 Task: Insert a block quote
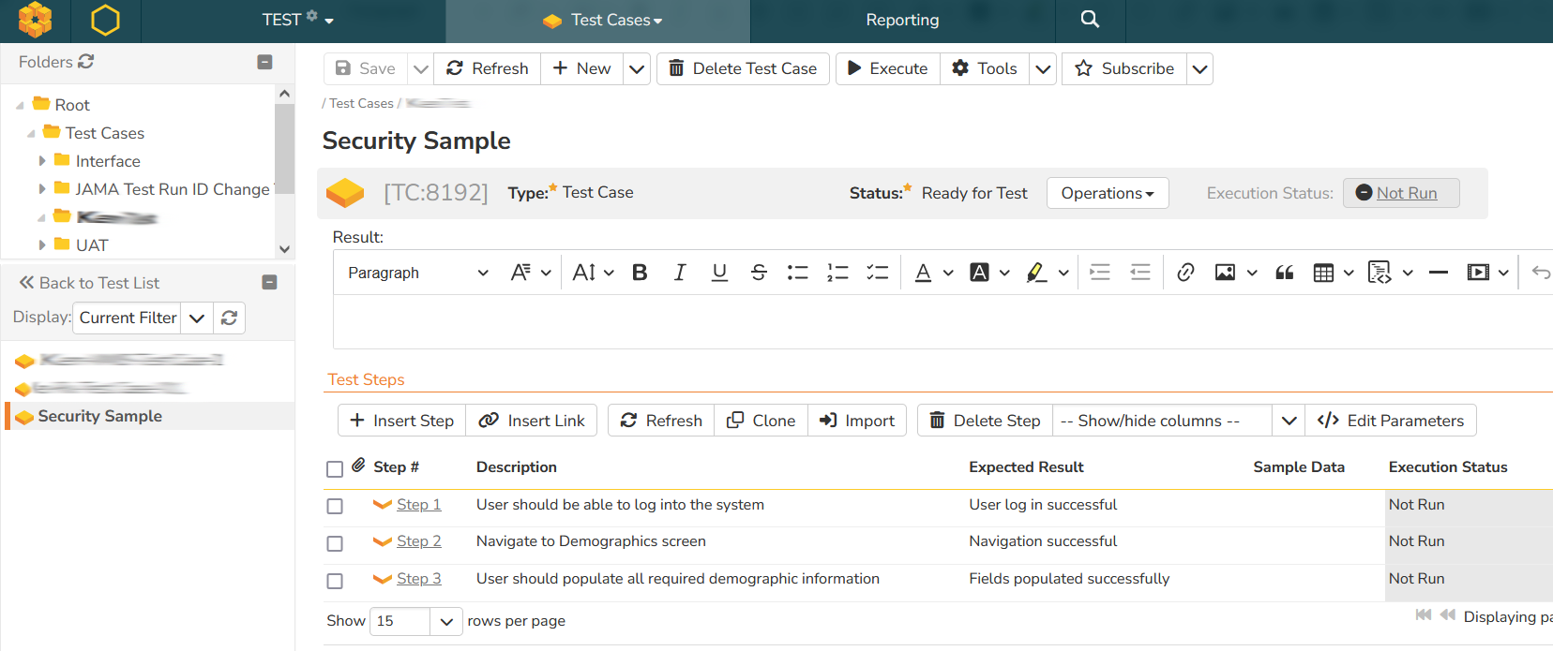click(x=1284, y=273)
